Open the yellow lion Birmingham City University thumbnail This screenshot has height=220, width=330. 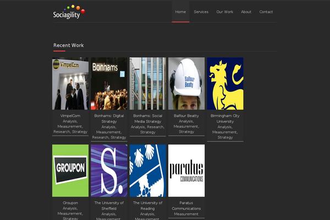coord(225,84)
